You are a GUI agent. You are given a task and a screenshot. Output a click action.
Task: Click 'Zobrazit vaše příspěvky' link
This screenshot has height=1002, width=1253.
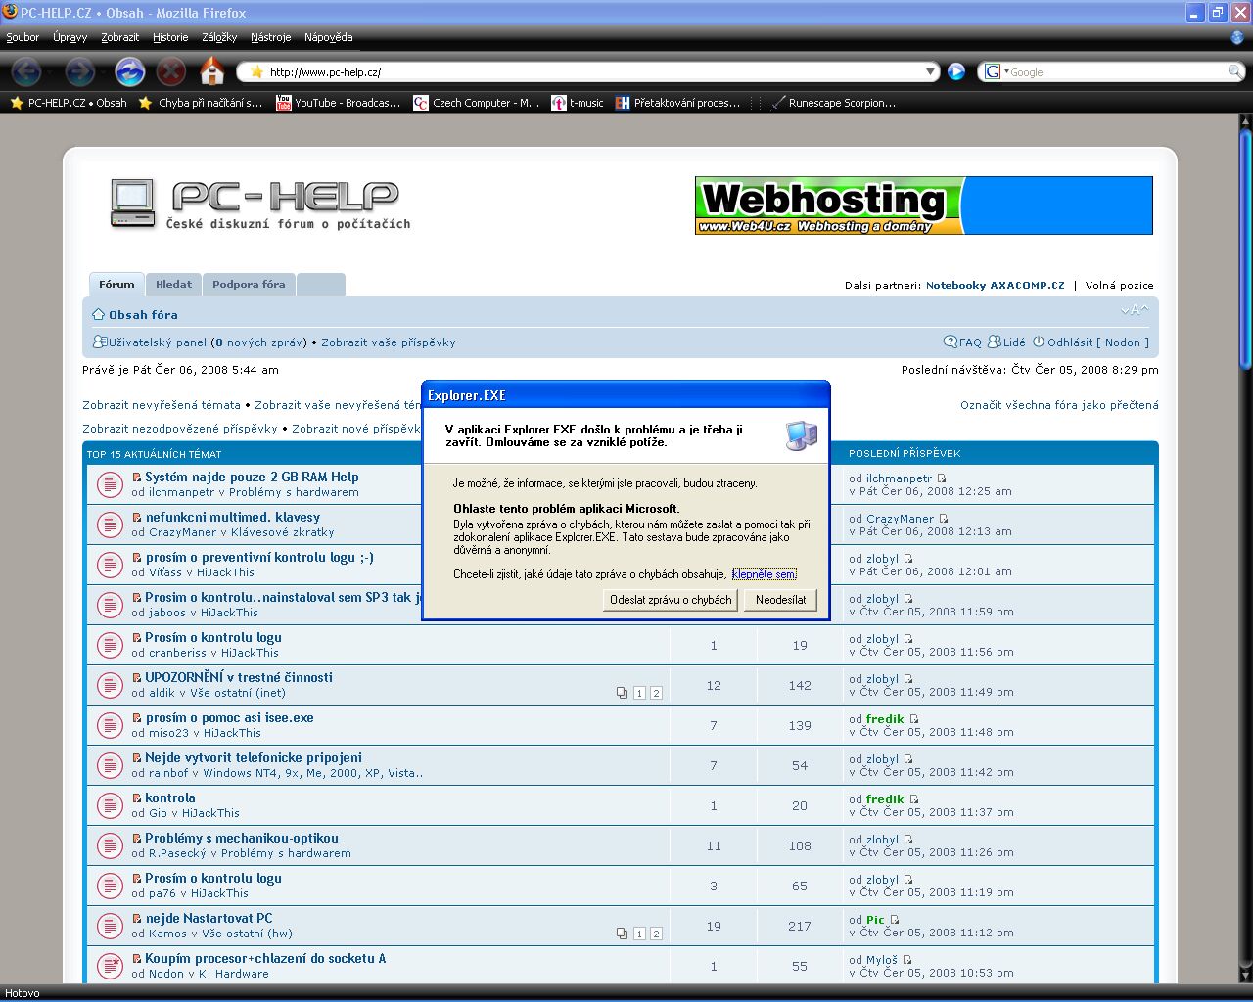pos(389,342)
